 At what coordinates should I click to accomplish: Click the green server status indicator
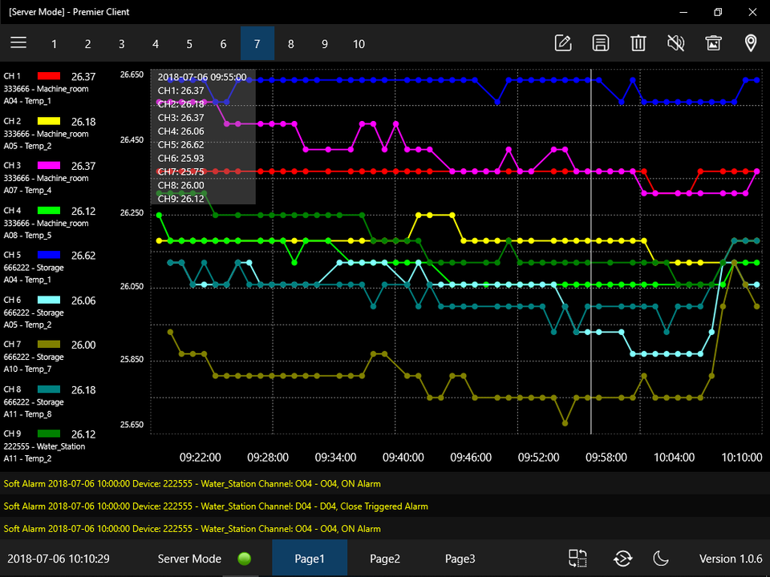(245, 559)
